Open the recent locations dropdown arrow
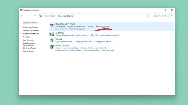Screen dimensions: 188x105 coord(31,16)
